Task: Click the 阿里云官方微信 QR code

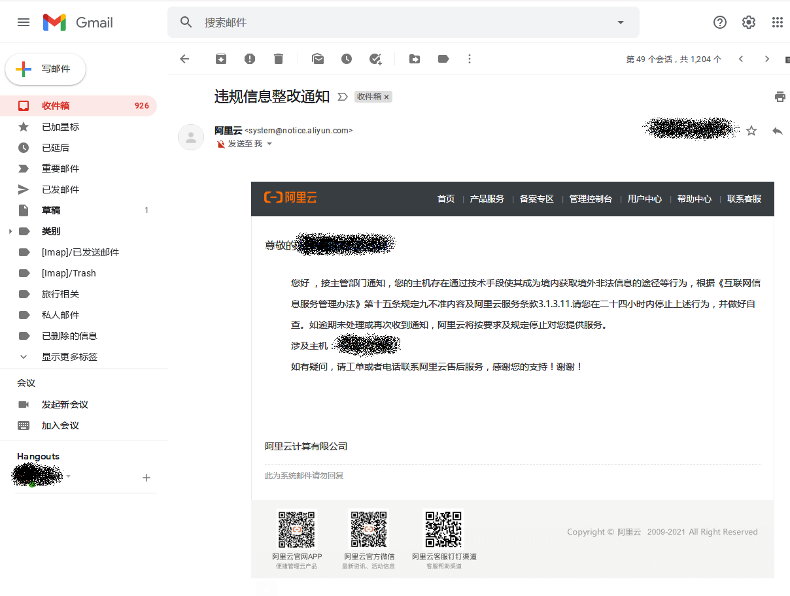Action: pyautogui.click(x=369, y=529)
